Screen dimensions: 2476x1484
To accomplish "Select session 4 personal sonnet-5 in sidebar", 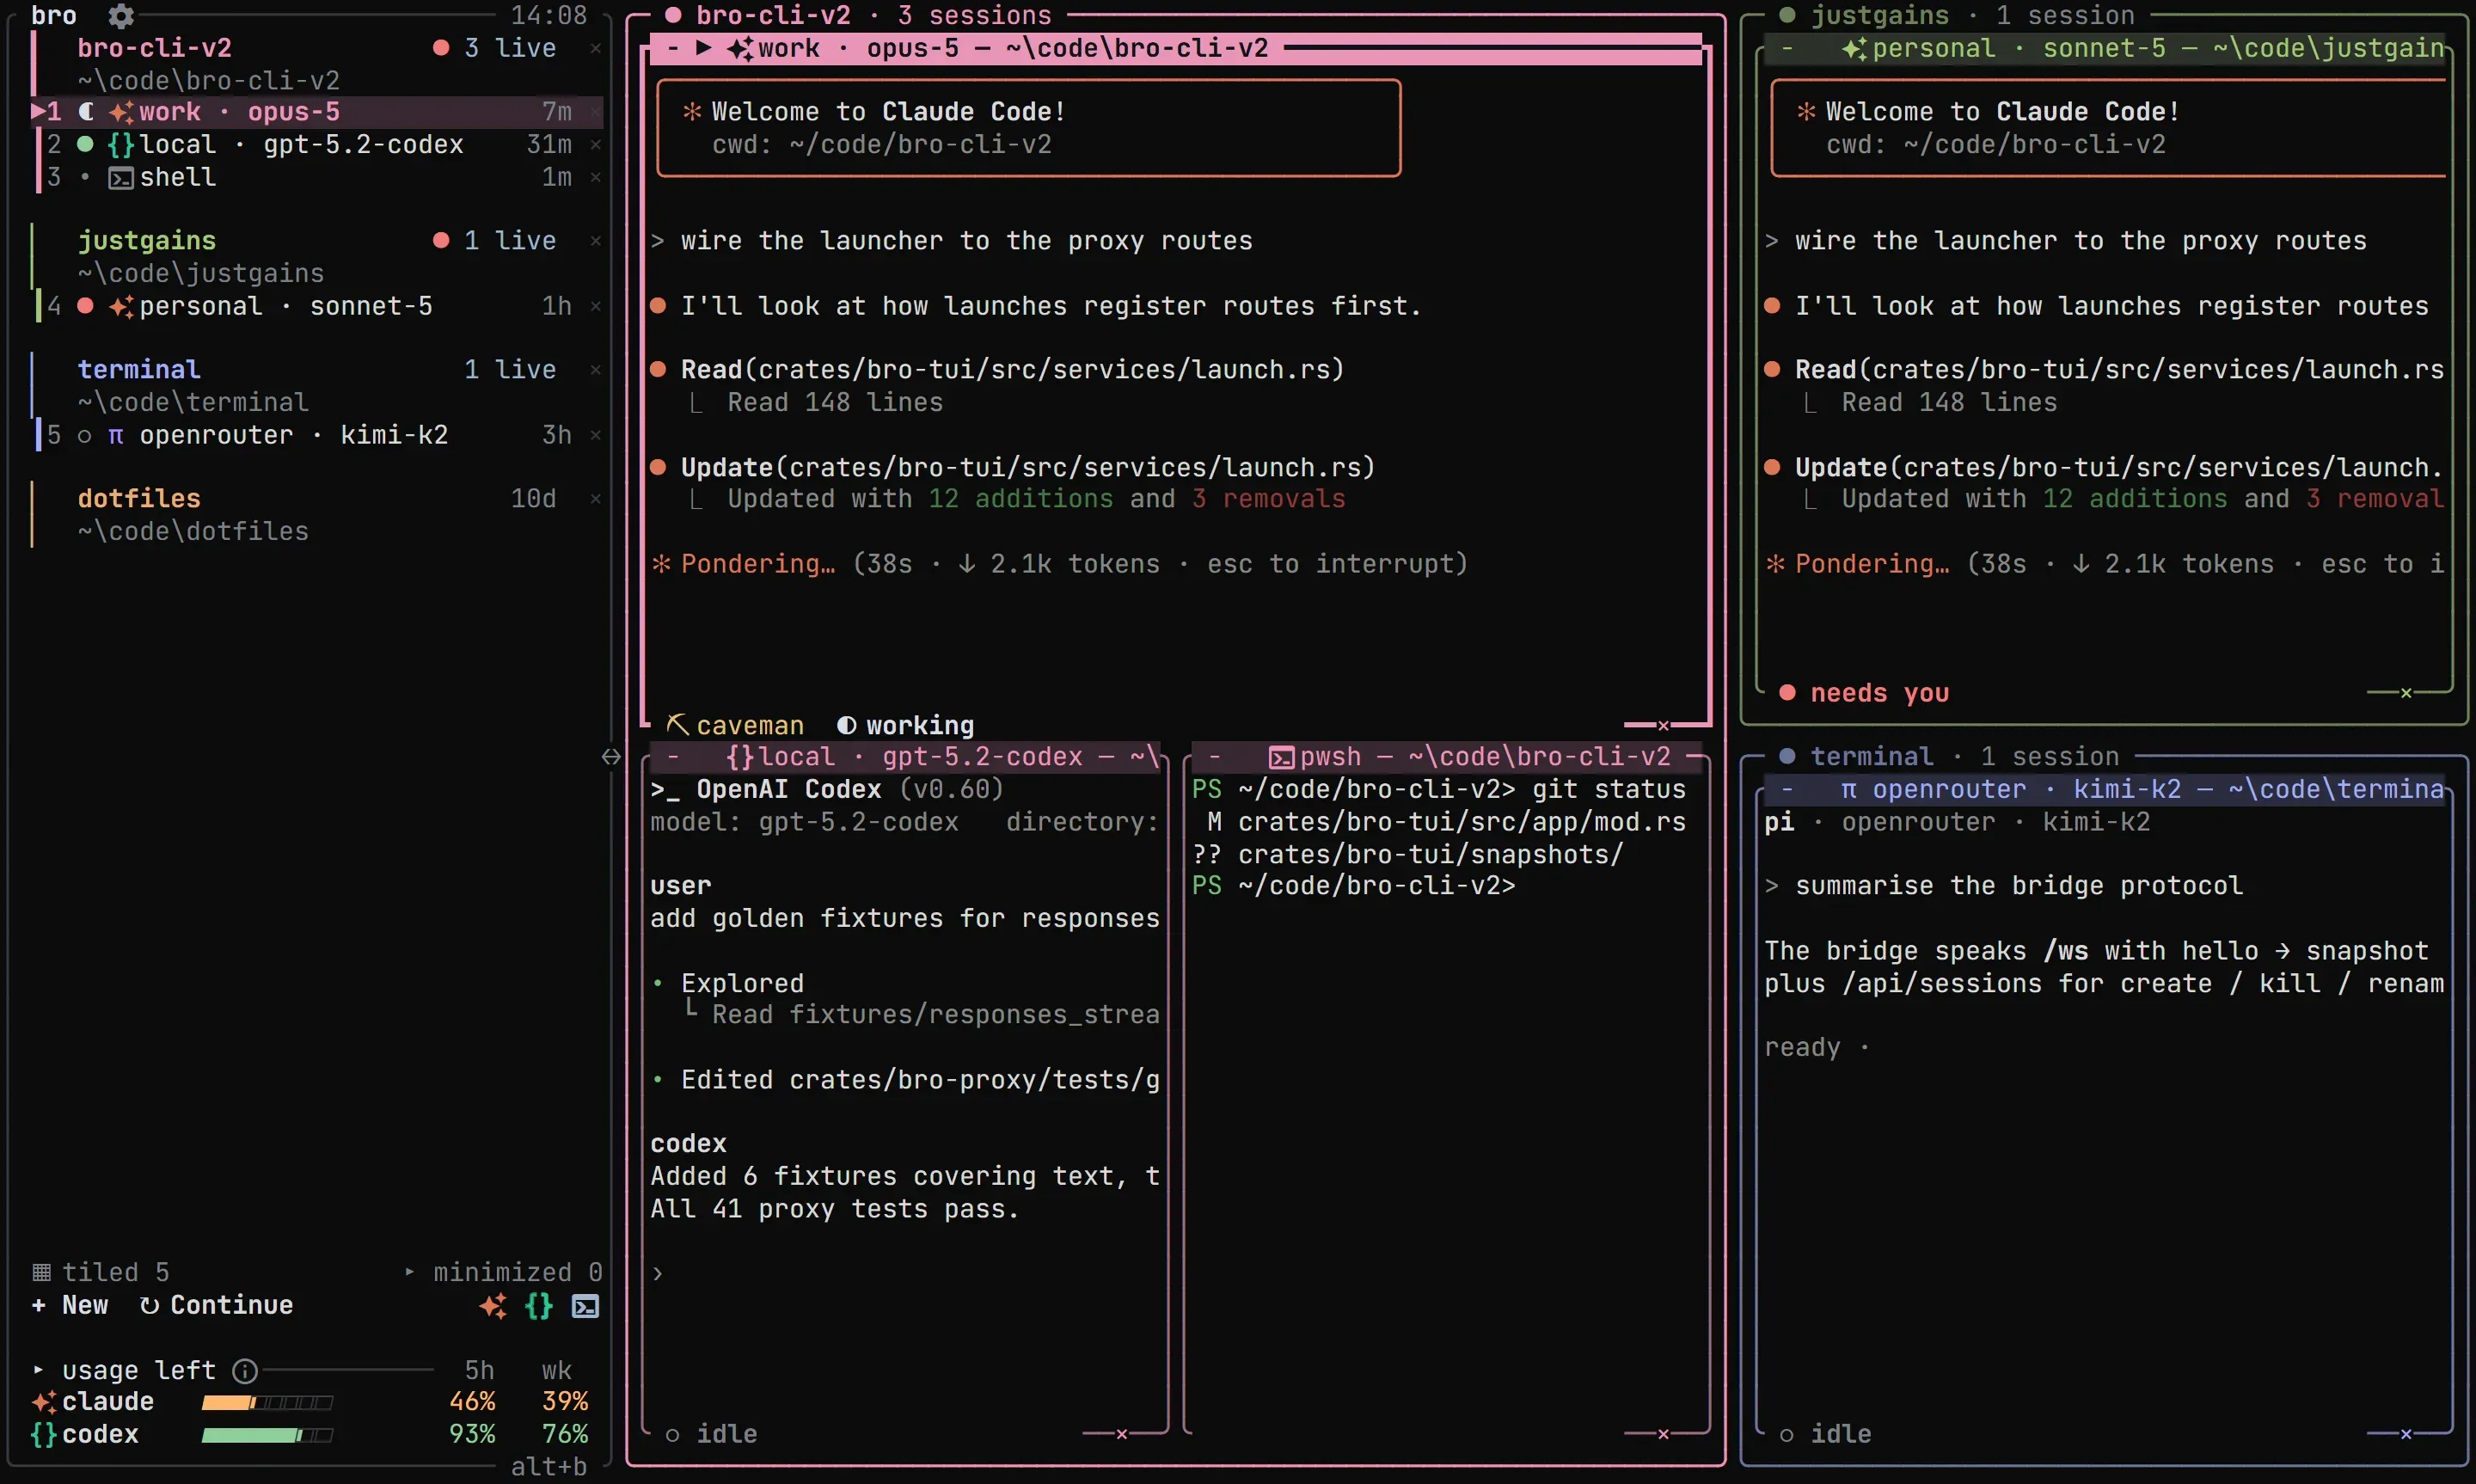I will click(x=316, y=306).
